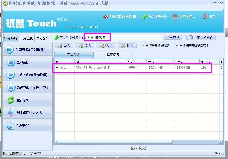228x159 pixels.
Task: Close the 硕鼠 Touch window
Action: 221,3
